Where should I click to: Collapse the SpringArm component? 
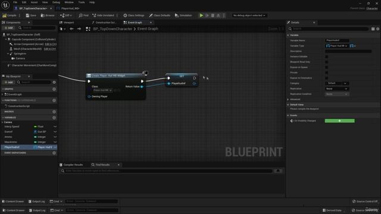pyautogui.click(x=8, y=53)
